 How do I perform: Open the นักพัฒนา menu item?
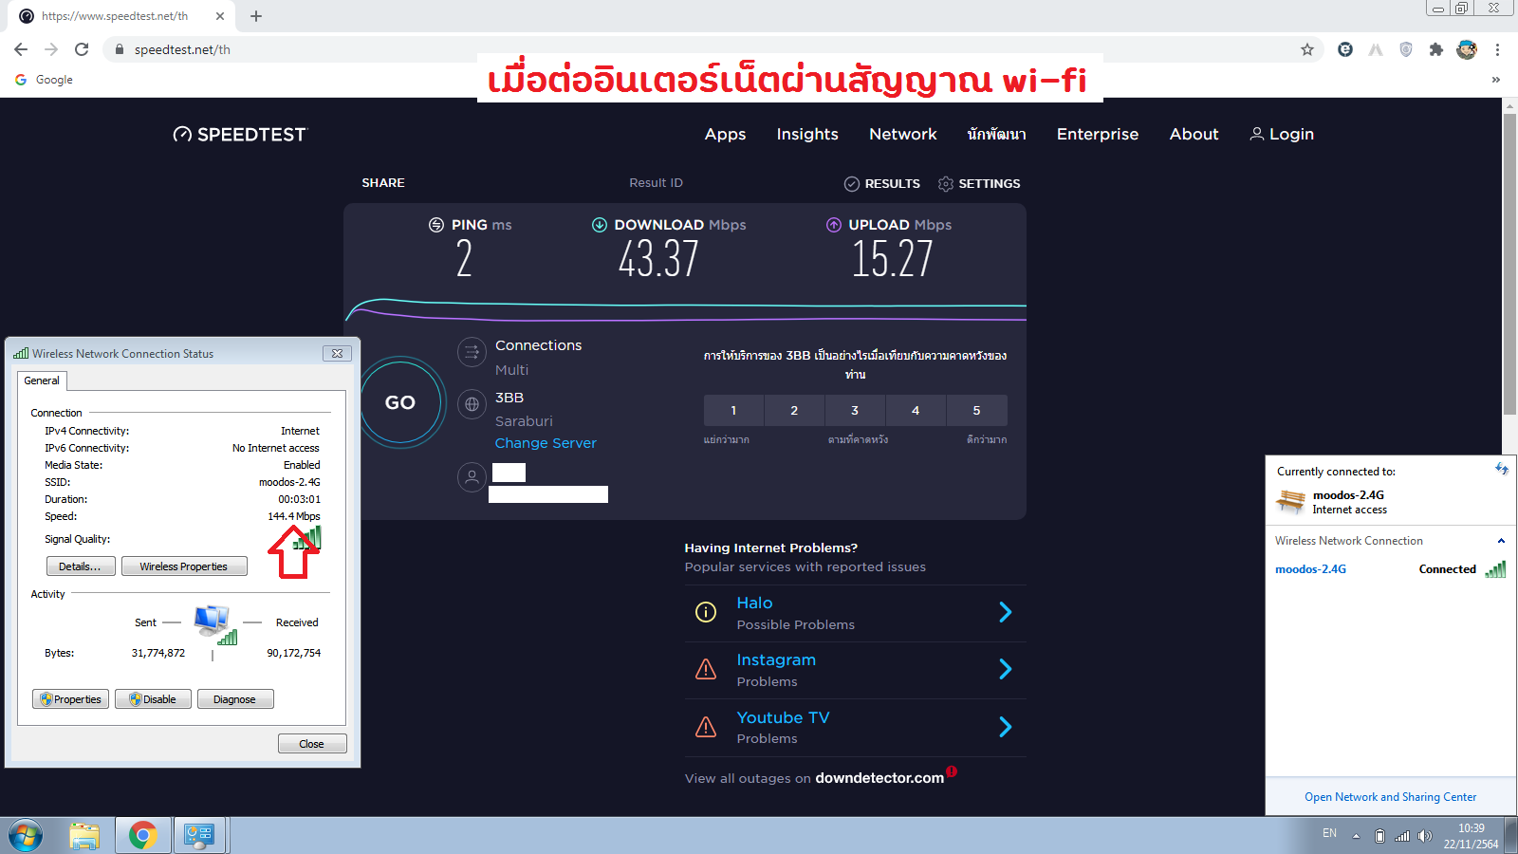coord(997,135)
